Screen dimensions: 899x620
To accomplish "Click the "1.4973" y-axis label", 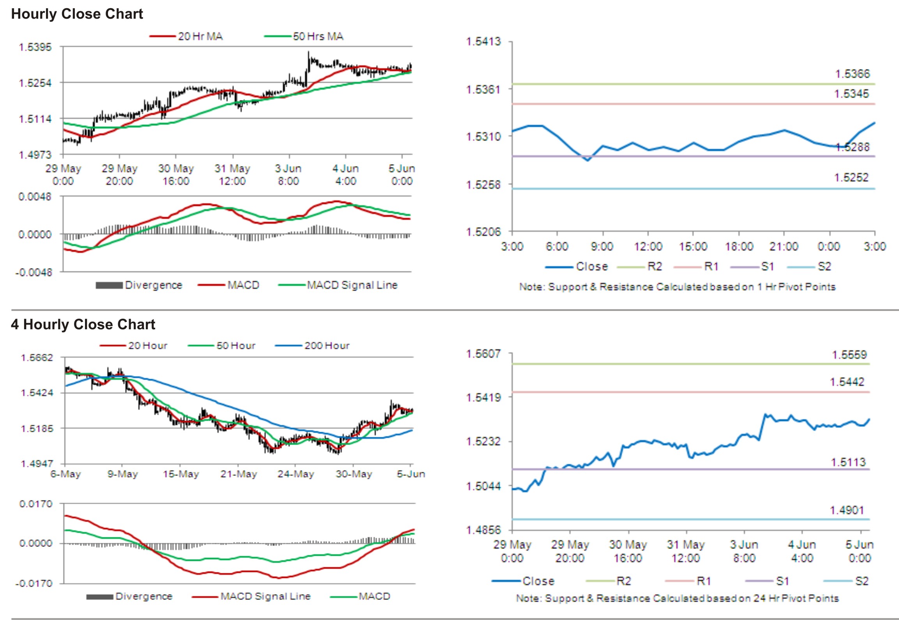I will click(35, 155).
